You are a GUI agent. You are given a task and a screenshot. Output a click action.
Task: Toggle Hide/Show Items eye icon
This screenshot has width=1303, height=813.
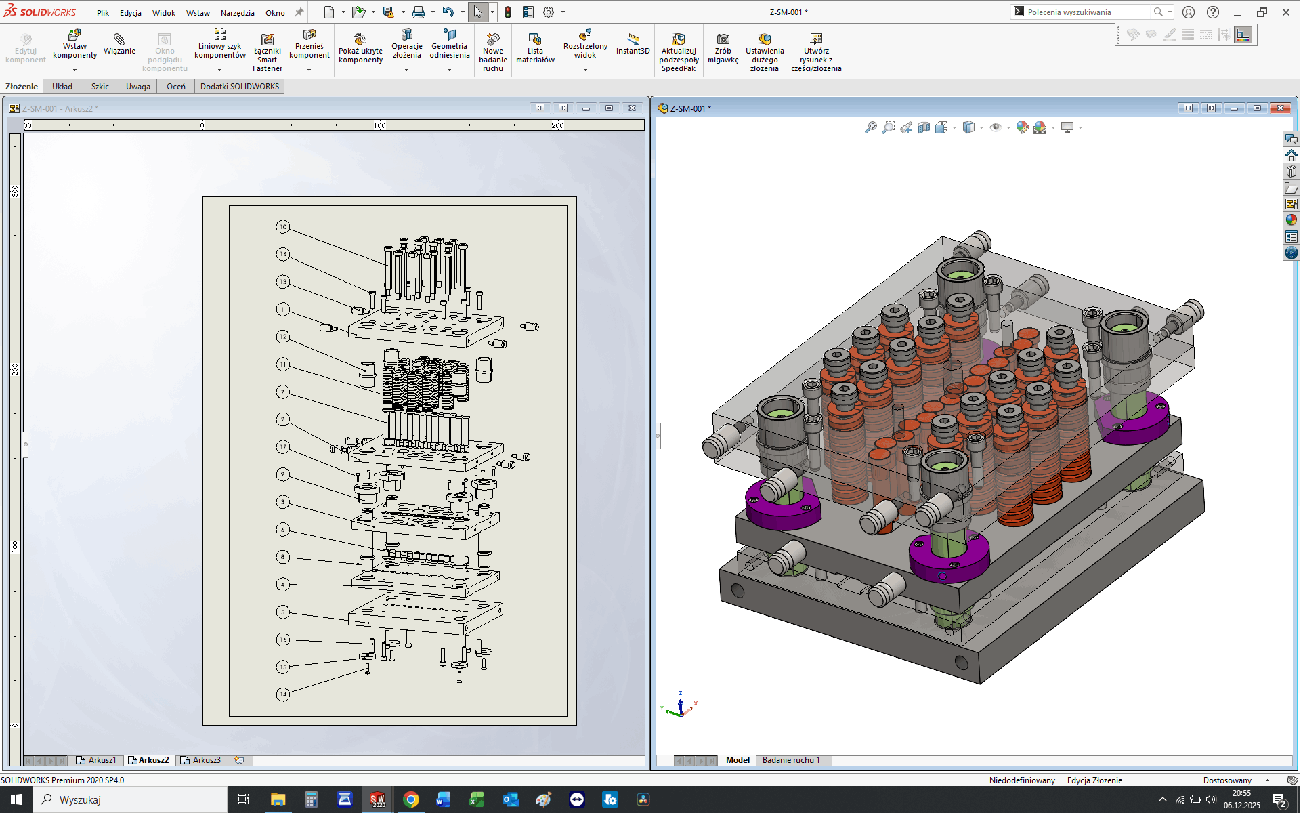(x=995, y=127)
